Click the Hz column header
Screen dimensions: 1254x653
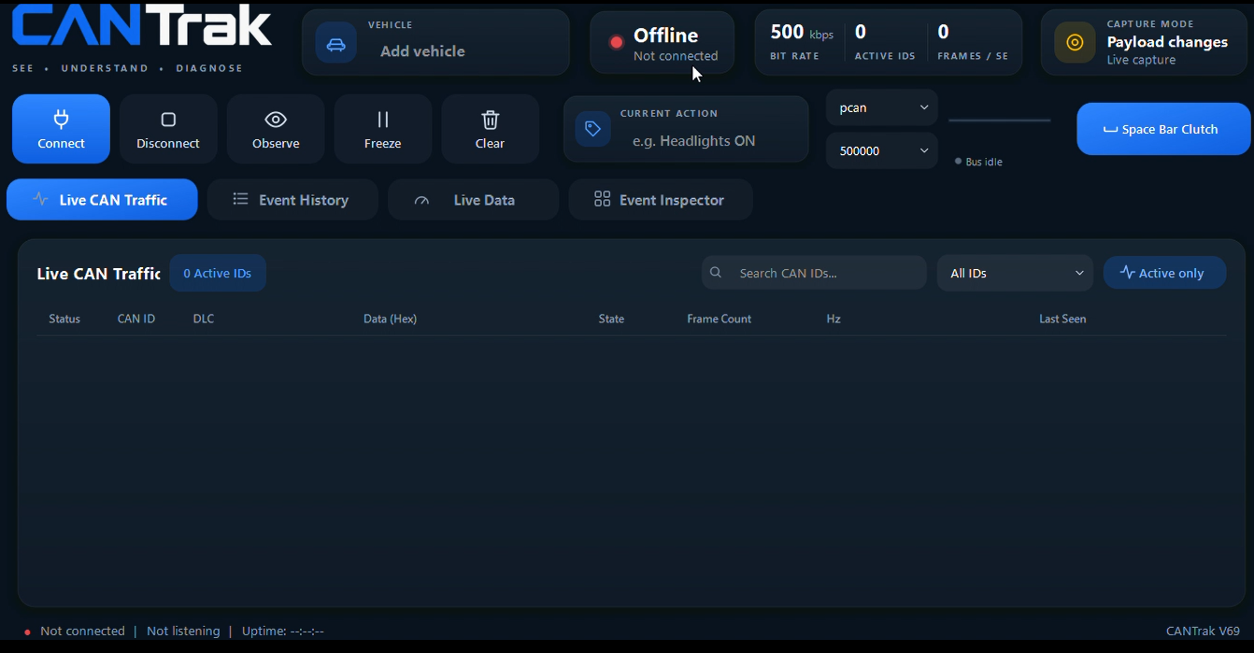(x=834, y=319)
